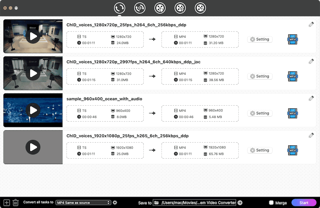320x208 pixels.
Task: Click the 65.76 MB output size value
Action: (216, 154)
